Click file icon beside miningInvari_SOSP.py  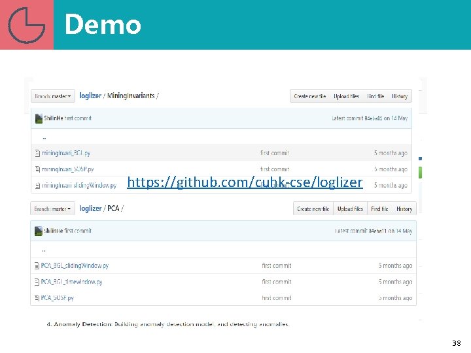point(37,169)
